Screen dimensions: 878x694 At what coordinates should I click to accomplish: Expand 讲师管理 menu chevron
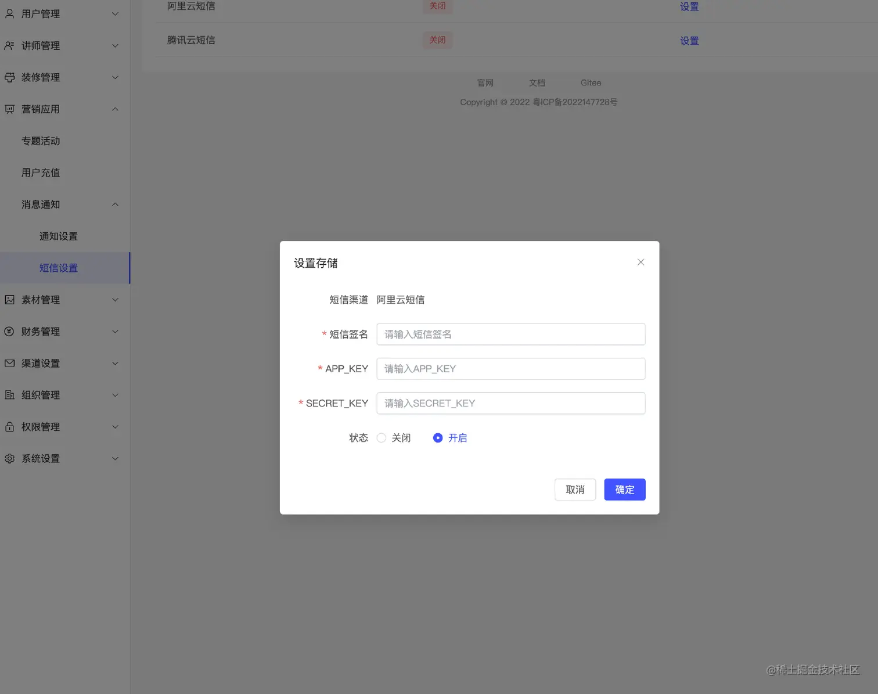(x=115, y=45)
